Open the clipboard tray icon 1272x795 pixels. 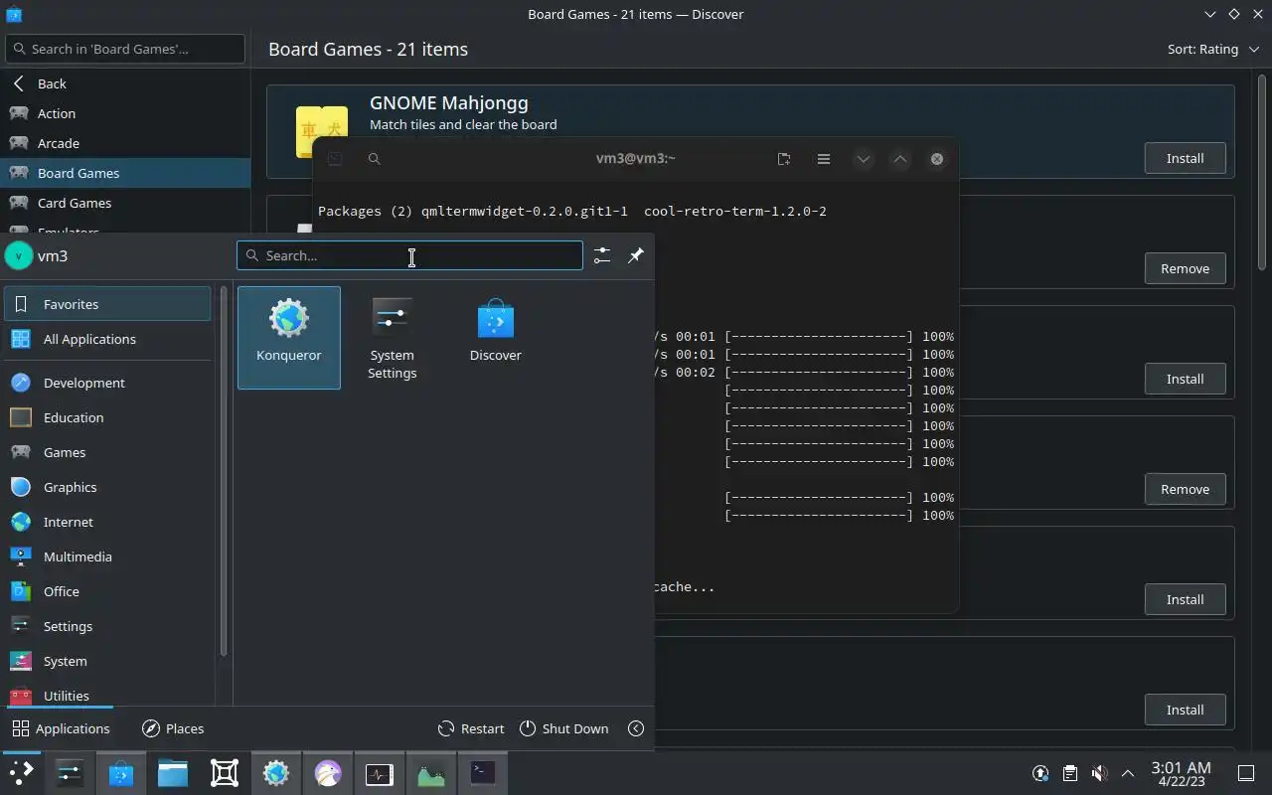click(1069, 773)
